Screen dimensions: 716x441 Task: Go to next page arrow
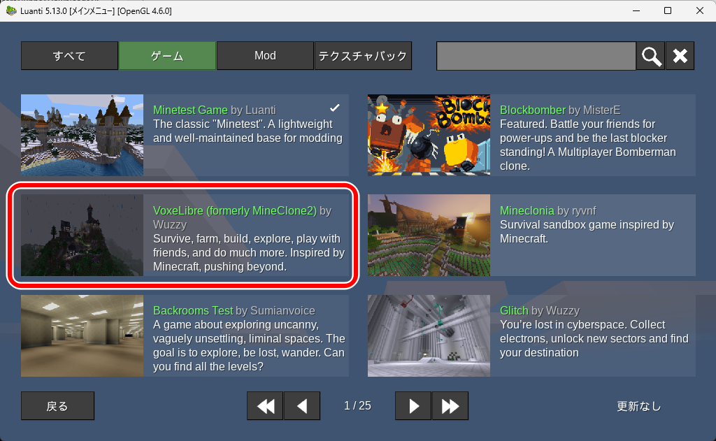tap(413, 405)
